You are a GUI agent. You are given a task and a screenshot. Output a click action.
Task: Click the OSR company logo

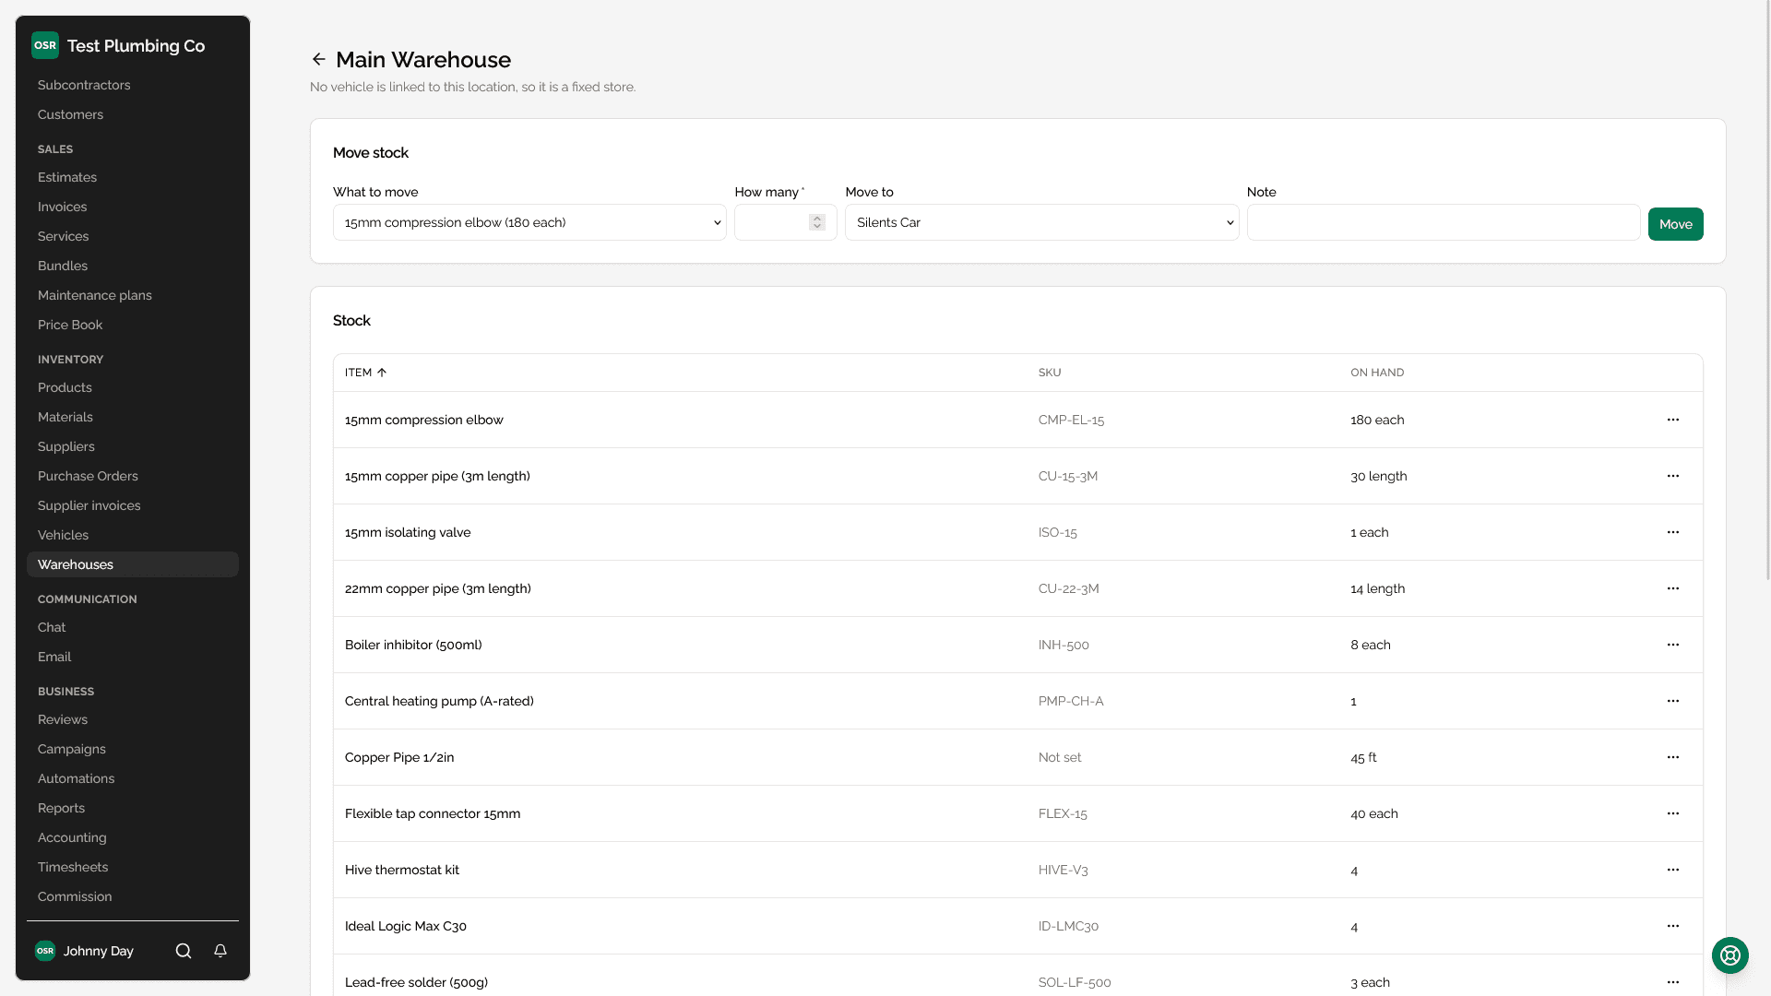[x=45, y=45]
